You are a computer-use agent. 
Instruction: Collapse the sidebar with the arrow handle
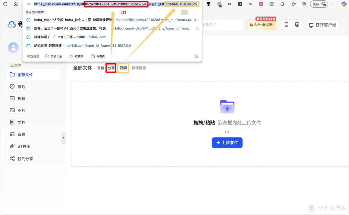coord(63,138)
